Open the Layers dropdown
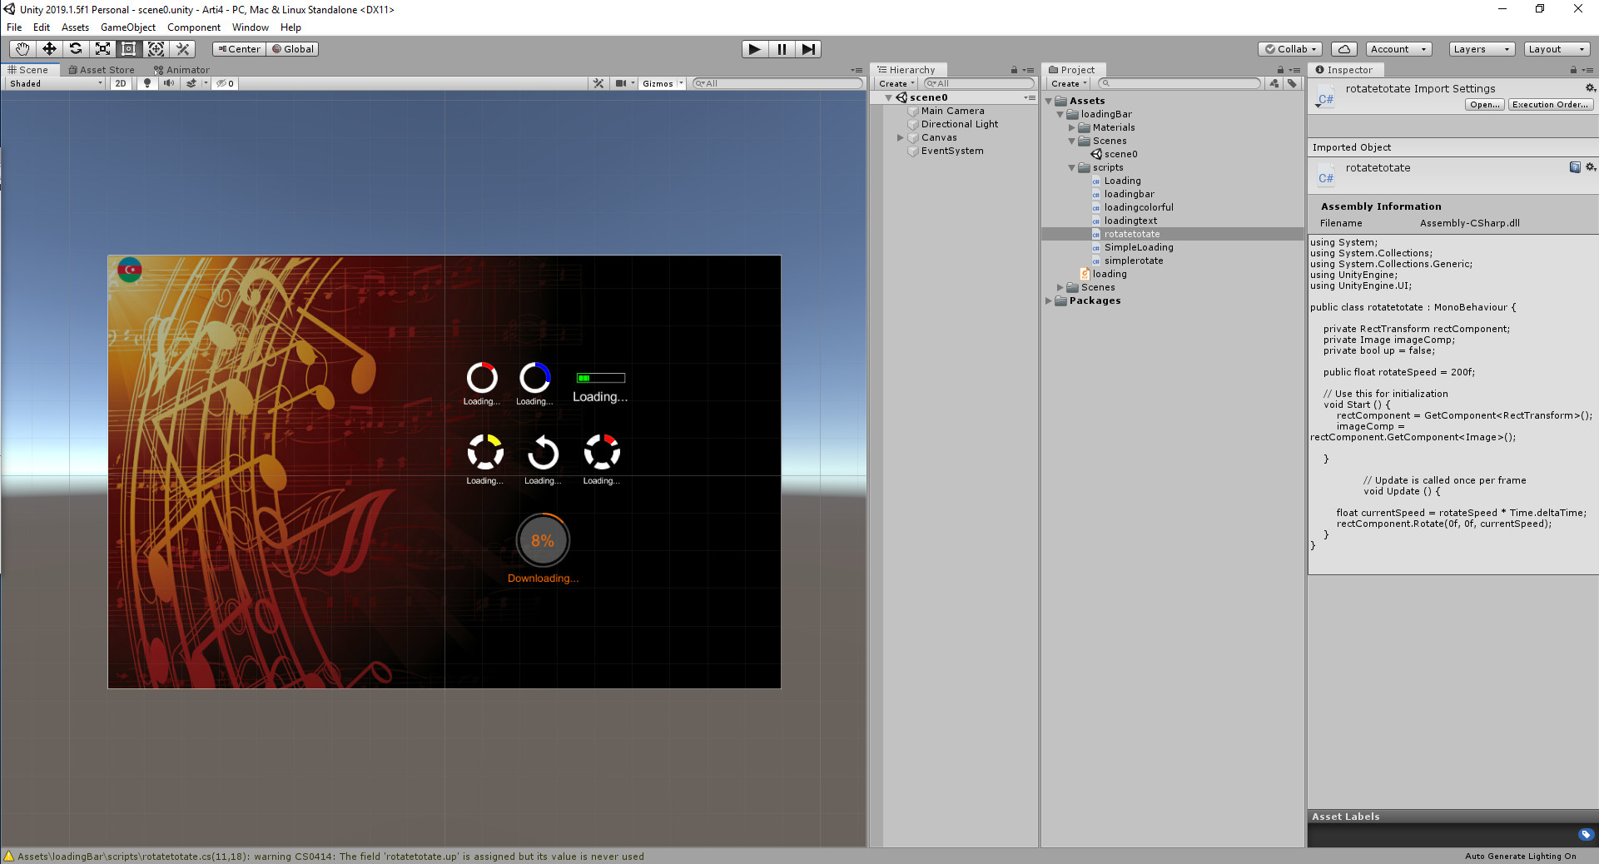Screen dimensions: 1599x864 pos(1481,49)
